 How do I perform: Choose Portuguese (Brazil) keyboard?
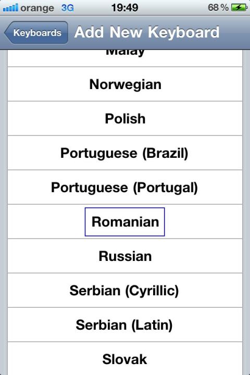(x=125, y=153)
